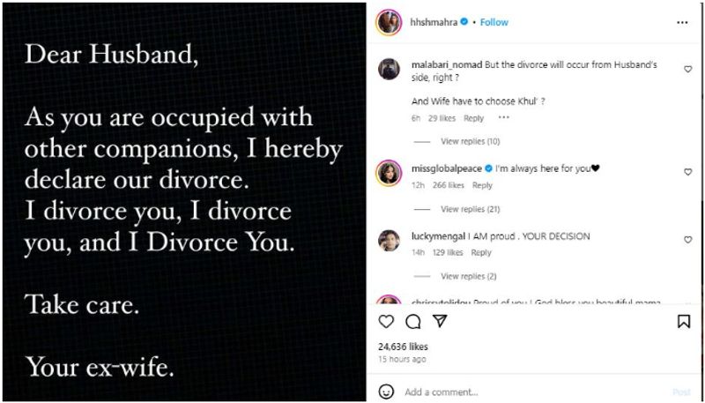The width and height of the screenshot is (705, 403).
Task: Open luckymengal's username link
Action: tap(436, 236)
